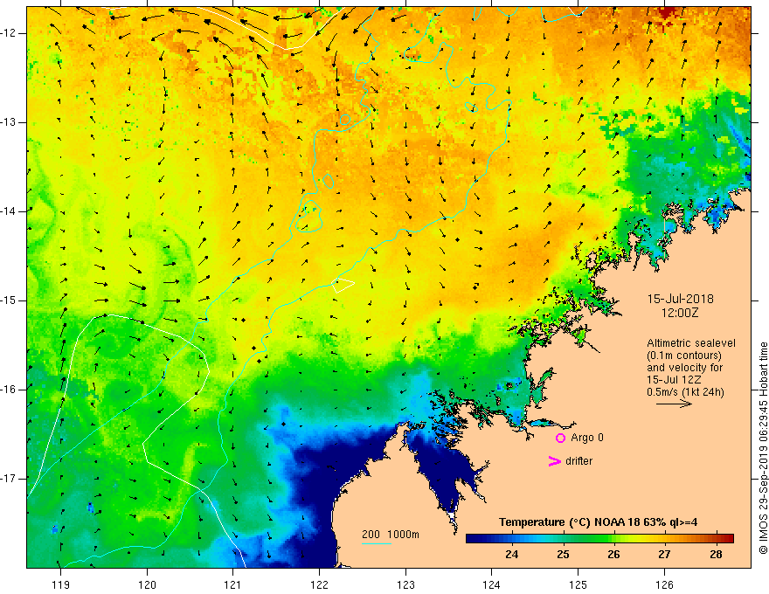Image resolution: width=769 pixels, height=594 pixels.
Task: Click the 'and velocity for' text line
Action: [x=684, y=368]
